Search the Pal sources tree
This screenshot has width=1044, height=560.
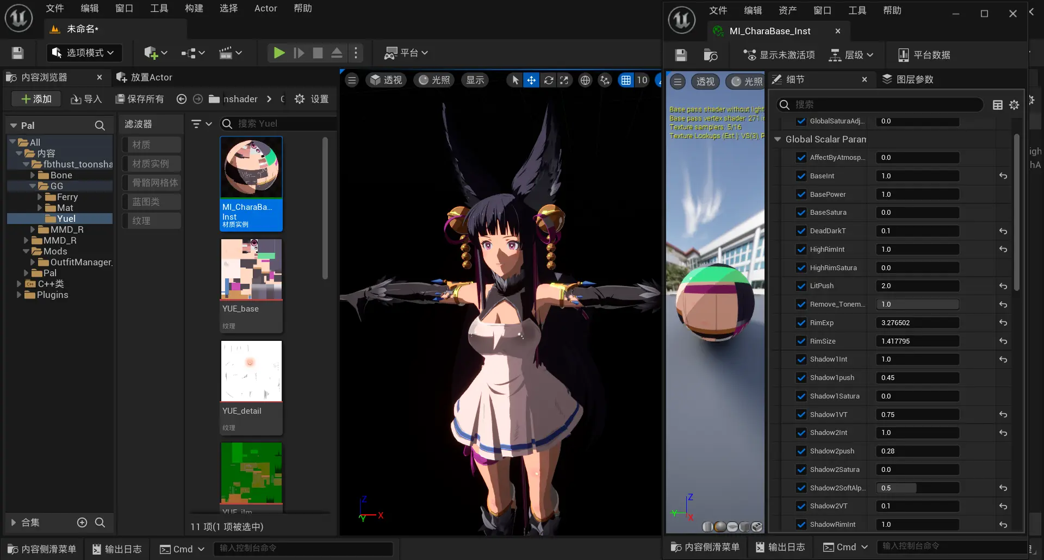pos(100,126)
